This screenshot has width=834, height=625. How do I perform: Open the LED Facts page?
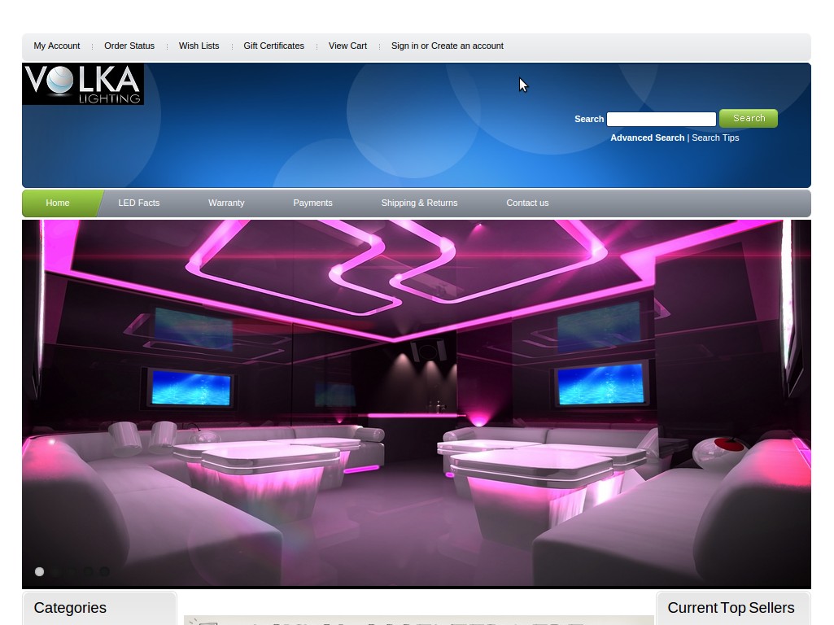click(139, 203)
